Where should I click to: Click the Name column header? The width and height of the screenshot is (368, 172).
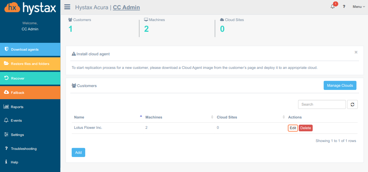coord(79,117)
